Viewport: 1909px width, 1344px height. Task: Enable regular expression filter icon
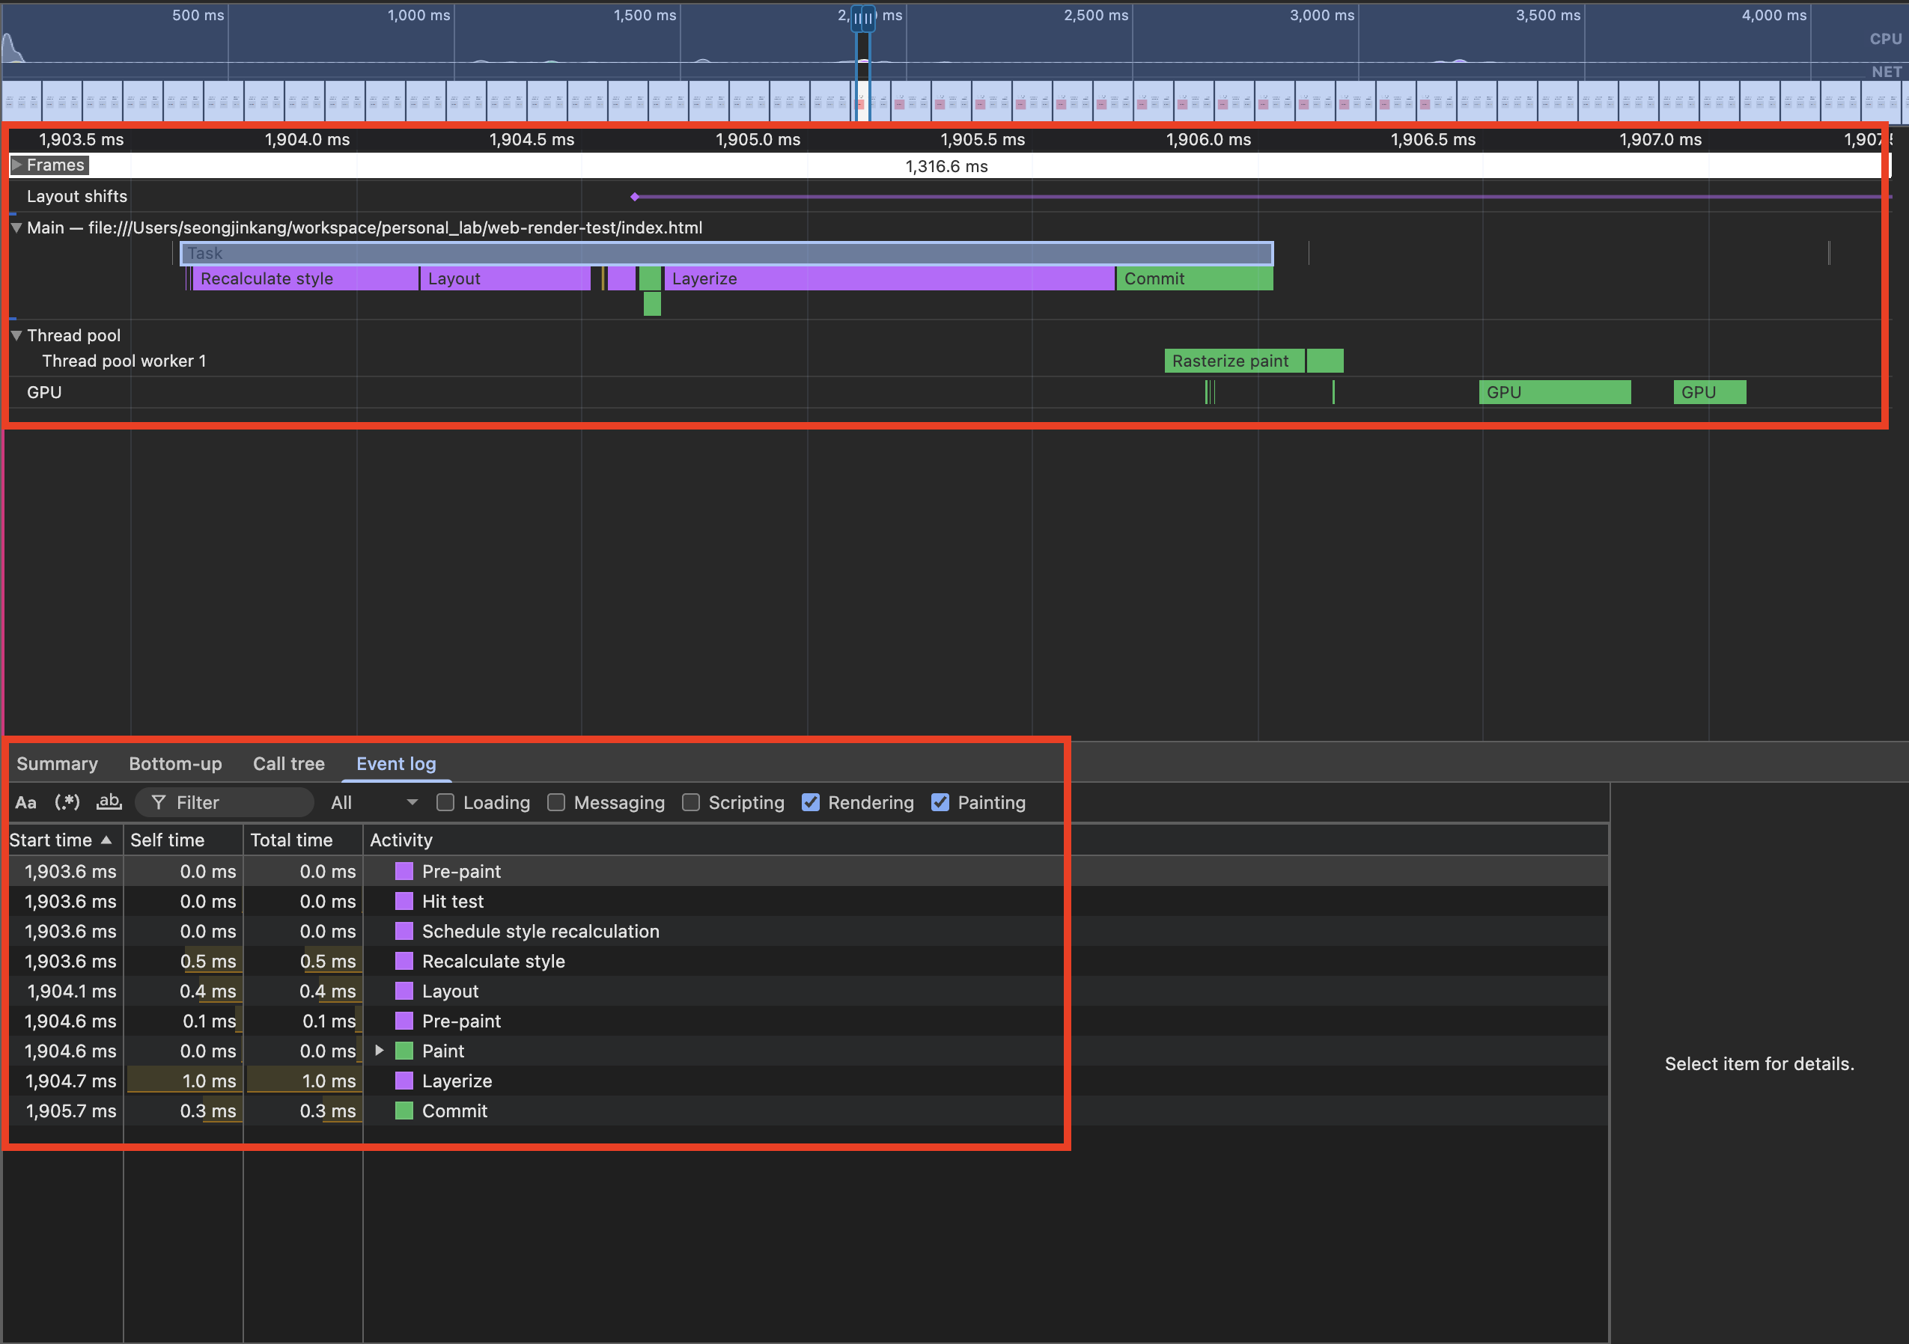click(x=67, y=802)
